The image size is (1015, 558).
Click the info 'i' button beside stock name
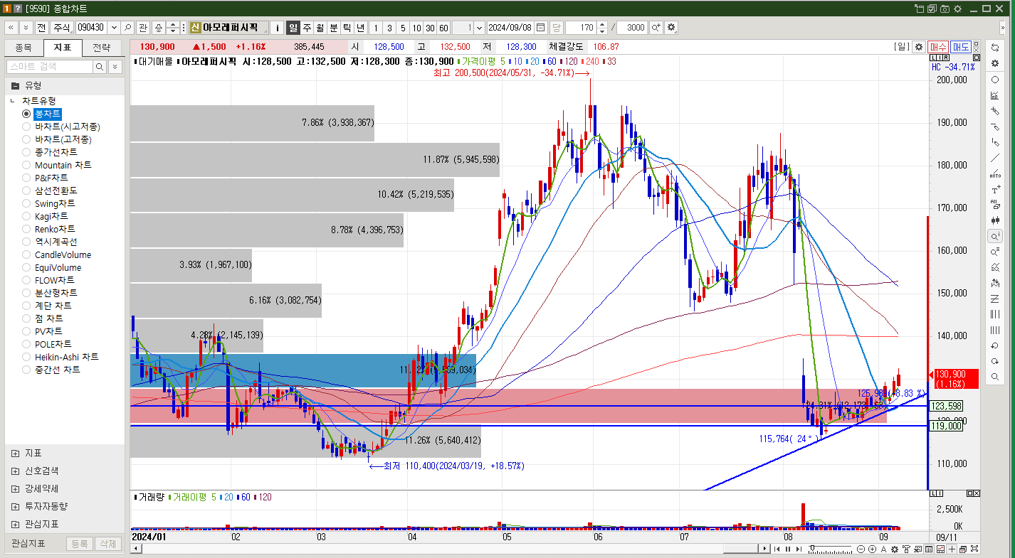click(x=277, y=28)
